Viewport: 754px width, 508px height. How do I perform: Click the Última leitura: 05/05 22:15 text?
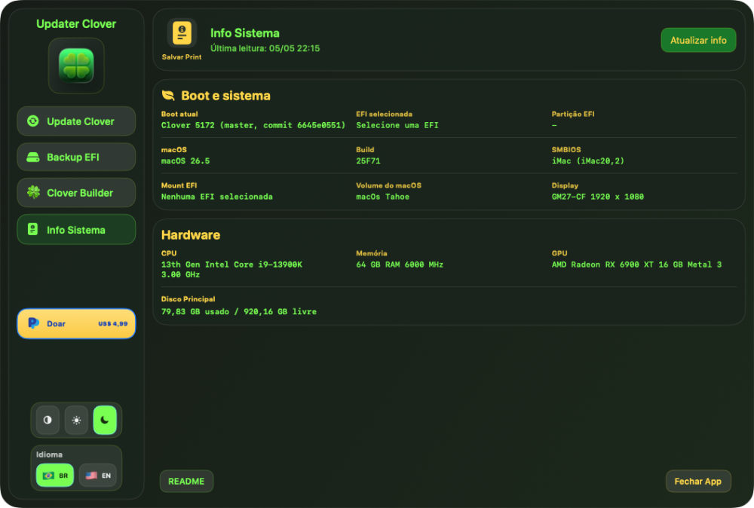[x=265, y=48]
